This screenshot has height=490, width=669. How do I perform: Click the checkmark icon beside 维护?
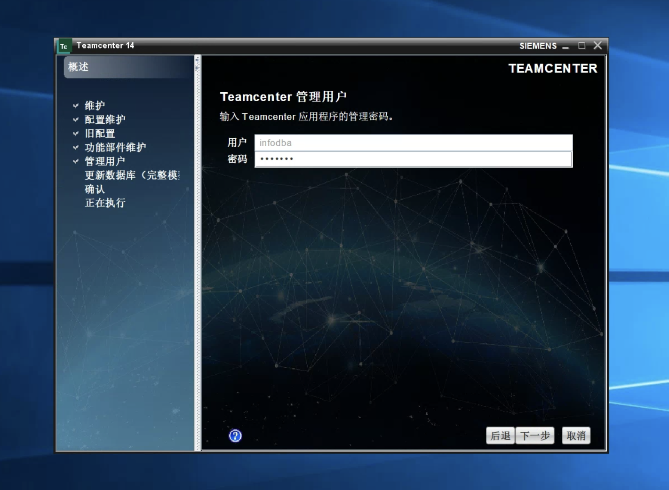(x=76, y=106)
